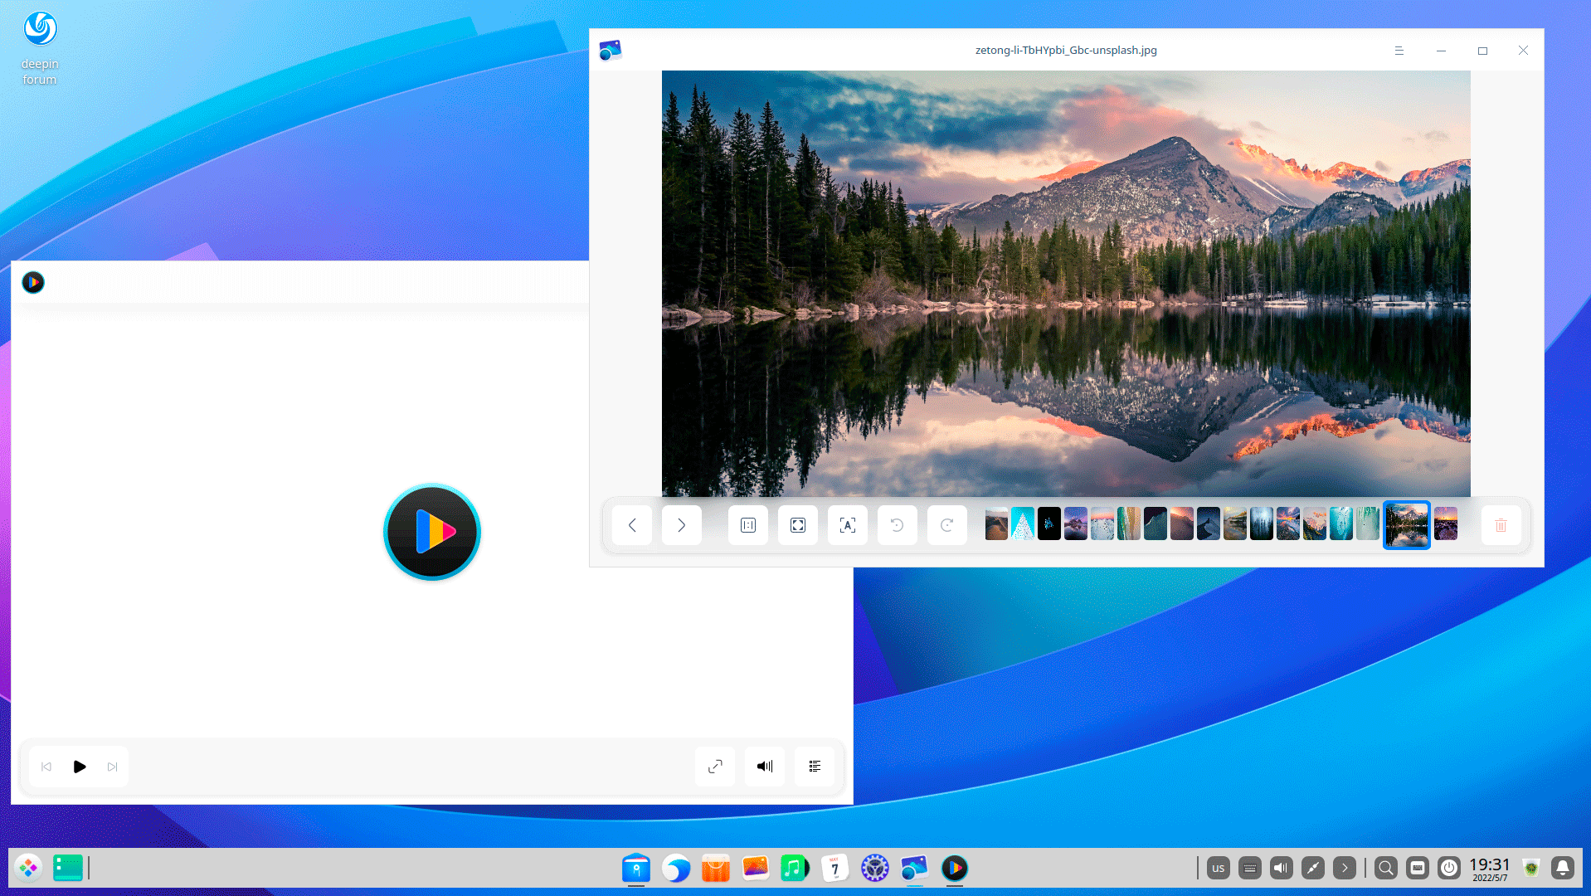Delete current image with trash icon
Viewport: 1591px width, 896px height.
[x=1501, y=525]
